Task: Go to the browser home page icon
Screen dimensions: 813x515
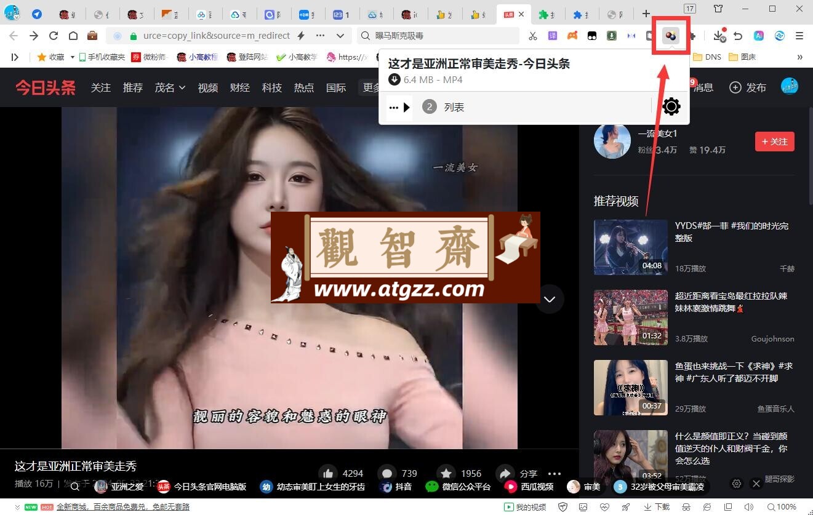Action: (73, 36)
